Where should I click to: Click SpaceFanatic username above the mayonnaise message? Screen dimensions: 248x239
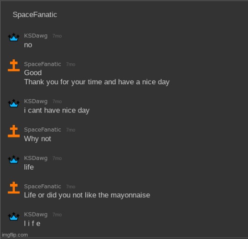pyautogui.click(x=43, y=186)
